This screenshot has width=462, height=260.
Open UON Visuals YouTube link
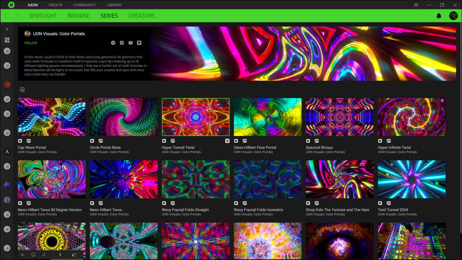pos(130,43)
